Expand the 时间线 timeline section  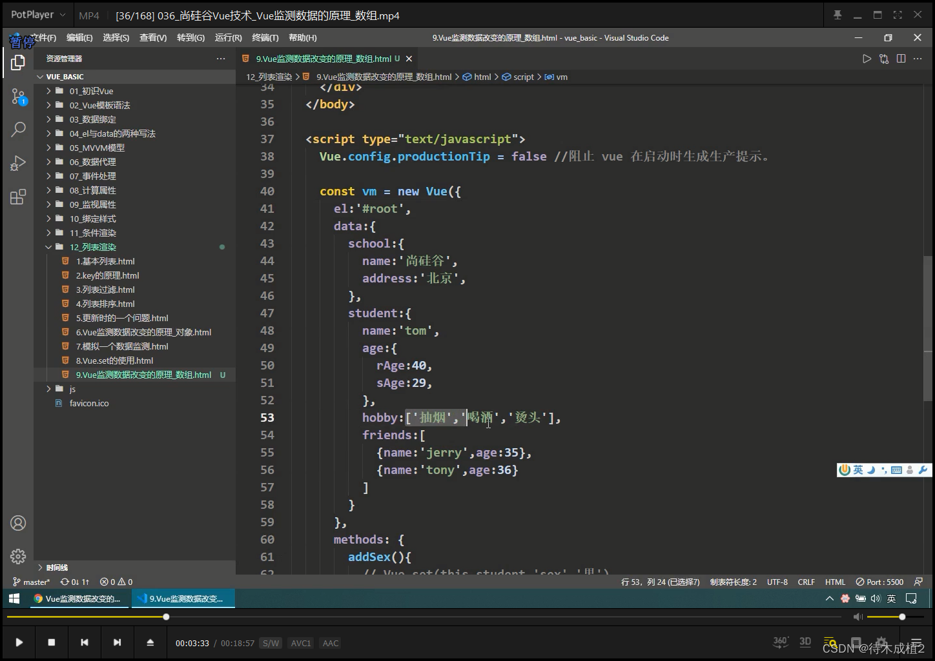135,567
